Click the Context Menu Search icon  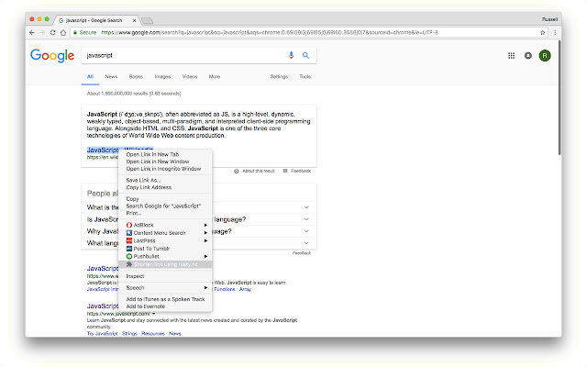click(x=129, y=233)
